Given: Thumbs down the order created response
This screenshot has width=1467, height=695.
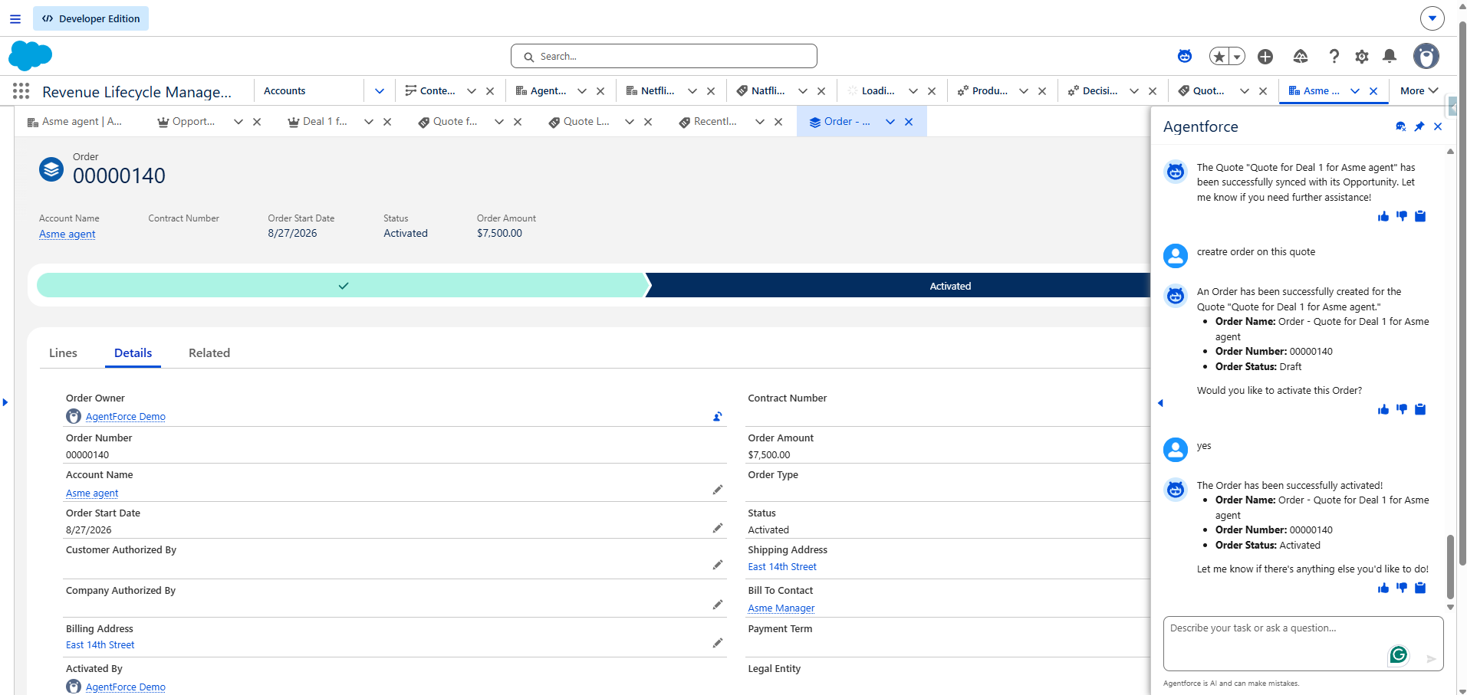Looking at the screenshot, I should point(1402,409).
